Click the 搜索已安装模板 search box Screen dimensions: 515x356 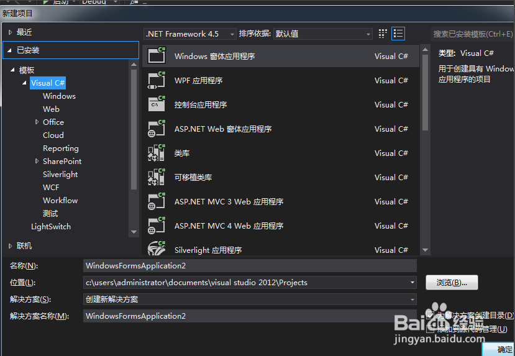click(x=472, y=34)
